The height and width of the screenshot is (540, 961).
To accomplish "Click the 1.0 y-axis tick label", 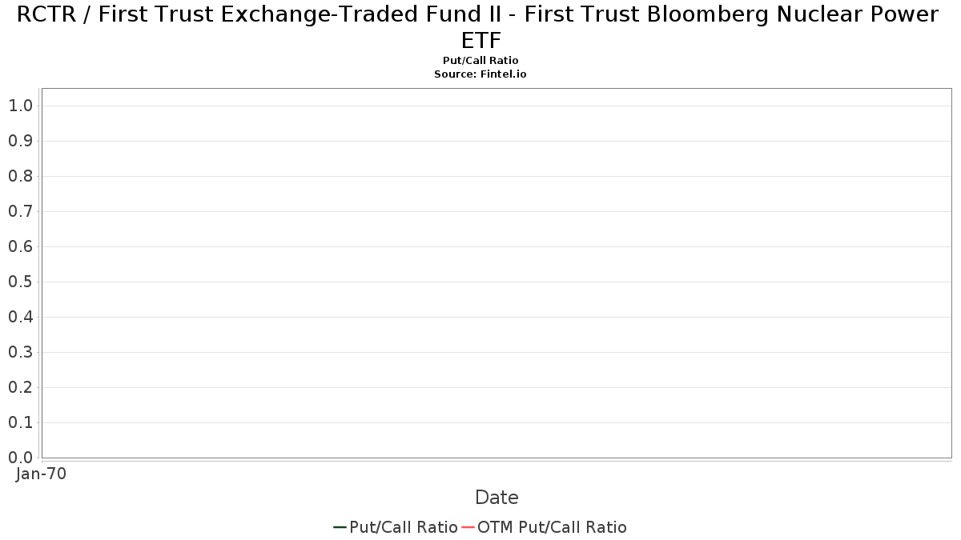I will click(20, 106).
